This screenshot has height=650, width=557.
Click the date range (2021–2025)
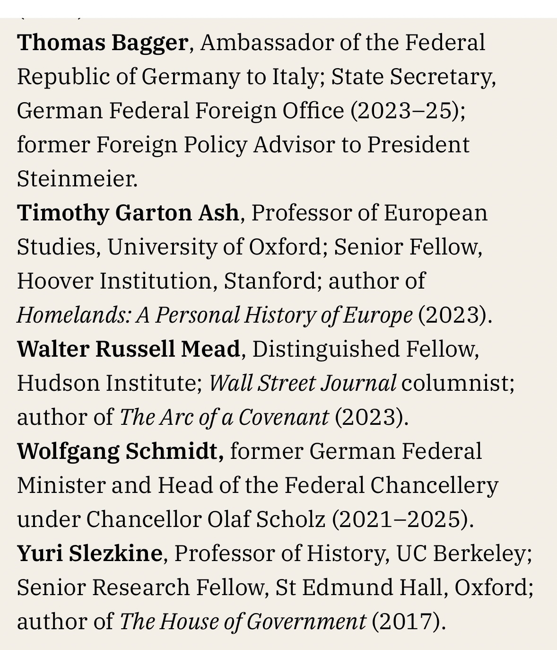402,519
